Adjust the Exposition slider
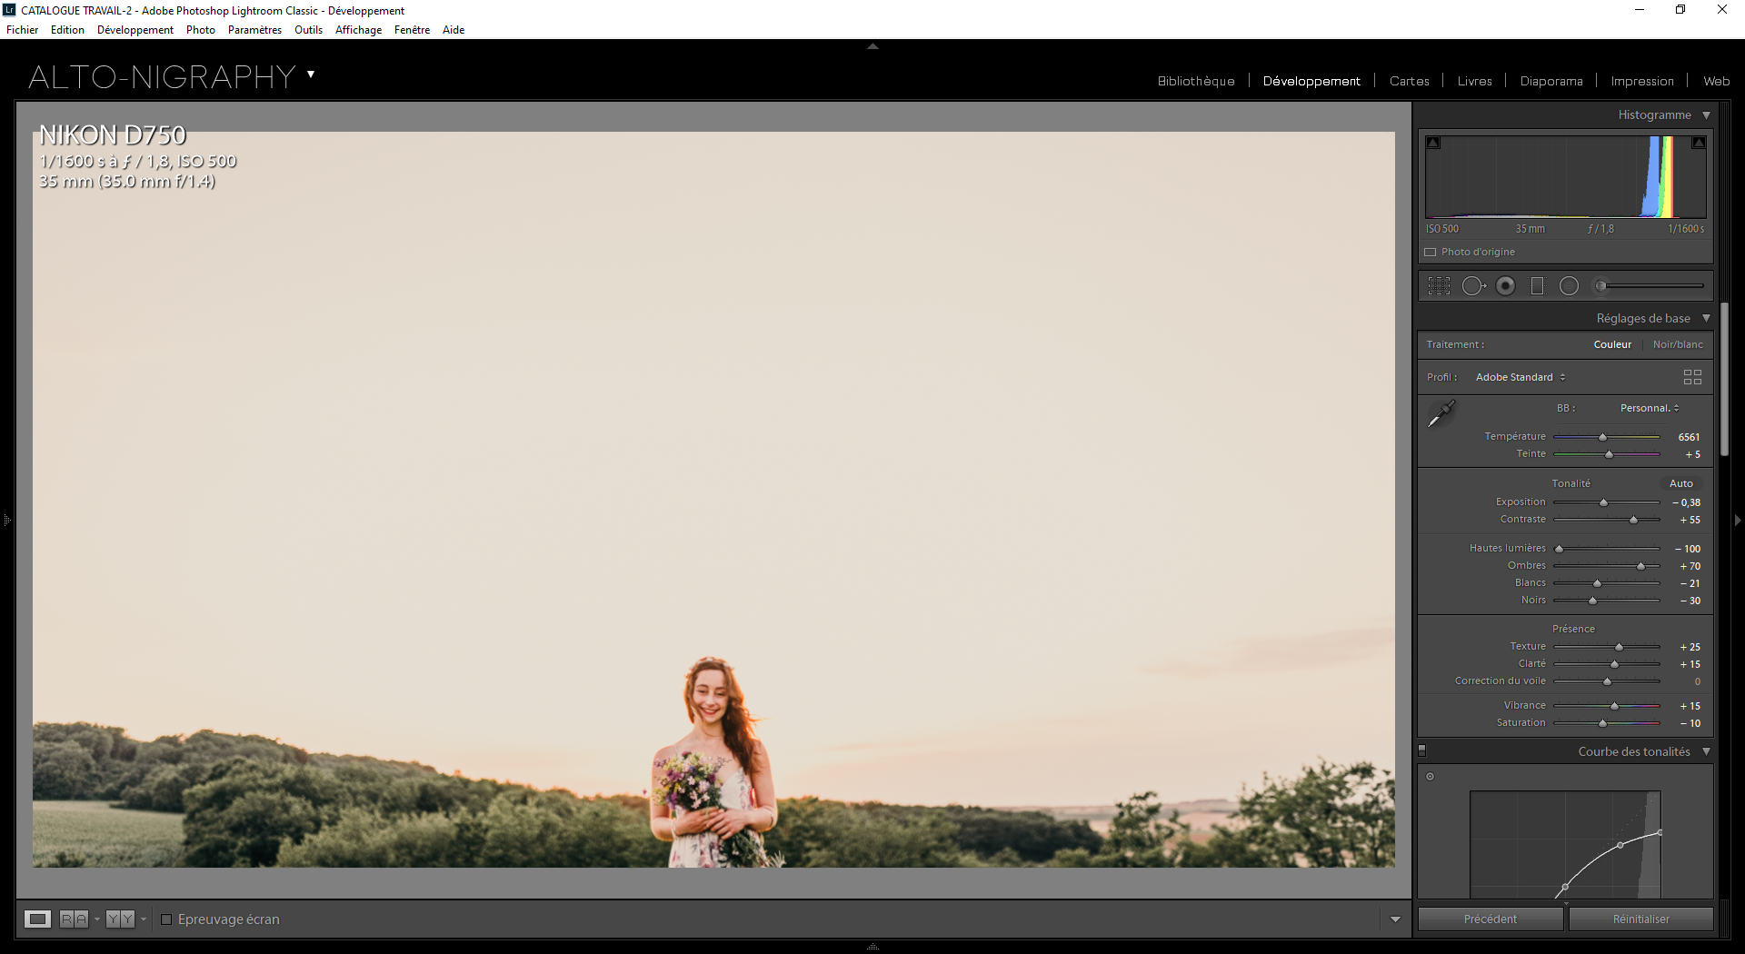The image size is (1745, 954). (x=1602, y=502)
